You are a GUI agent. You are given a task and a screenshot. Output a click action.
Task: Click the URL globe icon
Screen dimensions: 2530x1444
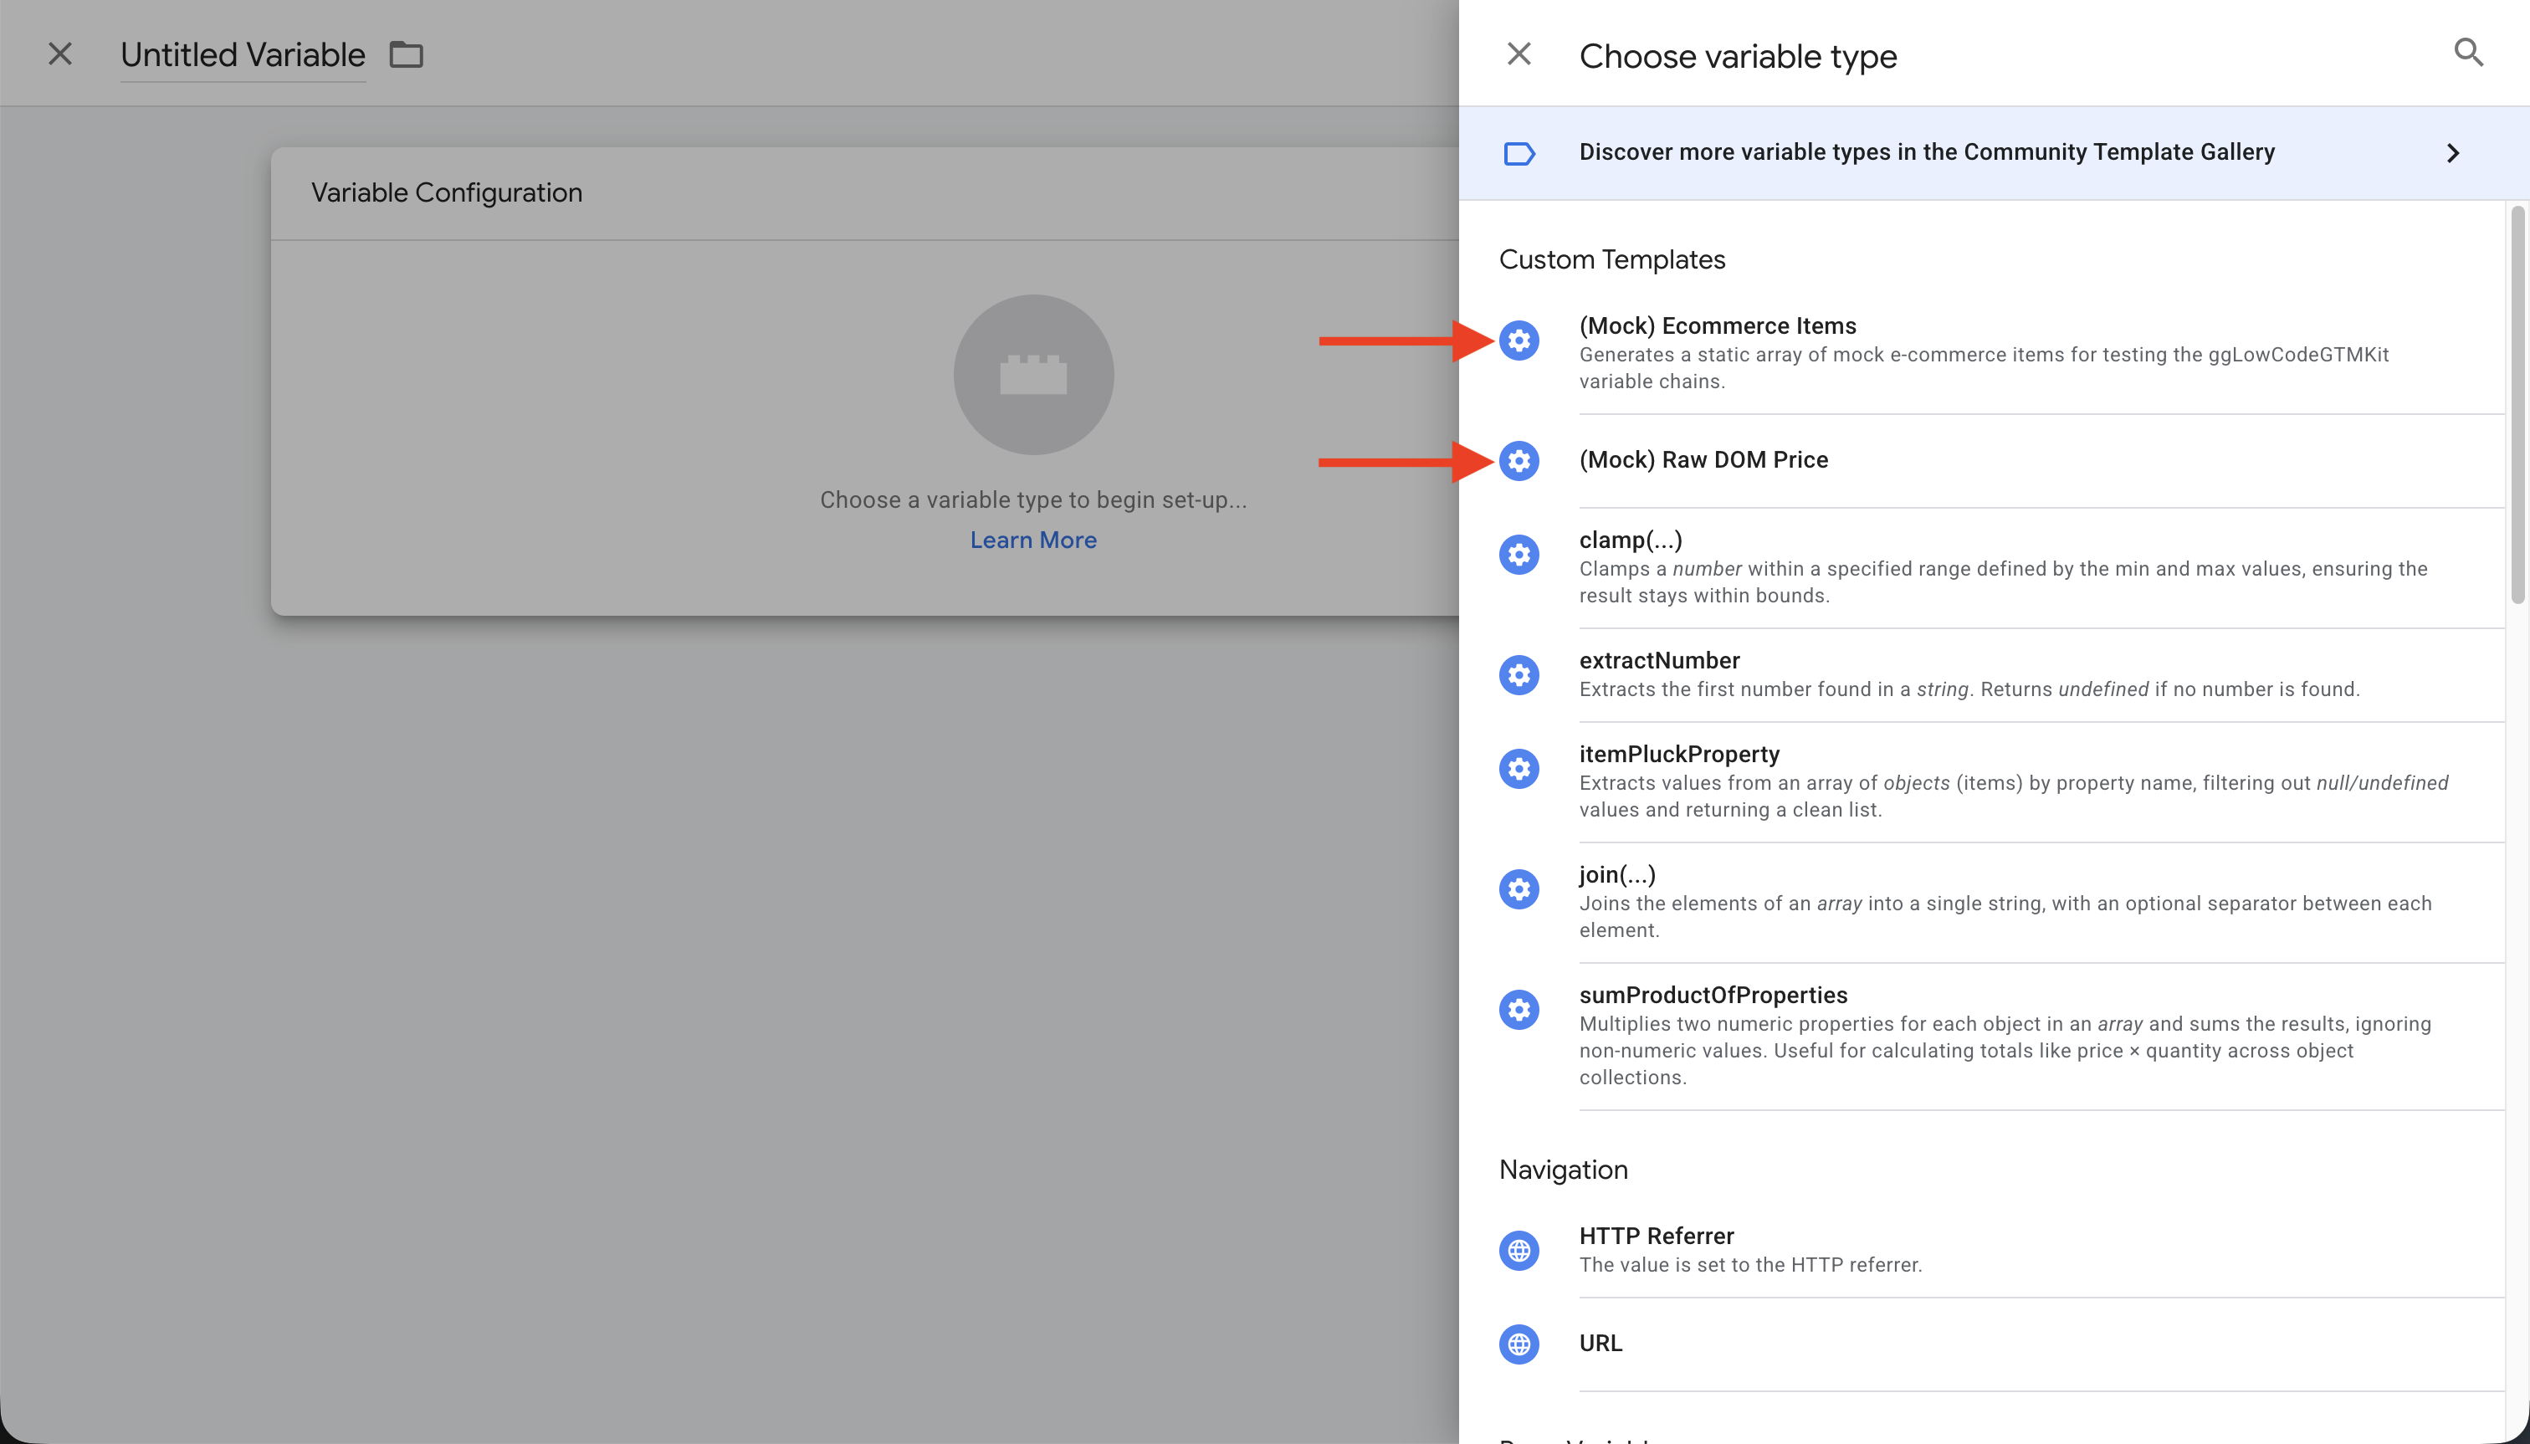(x=1519, y=1344)
